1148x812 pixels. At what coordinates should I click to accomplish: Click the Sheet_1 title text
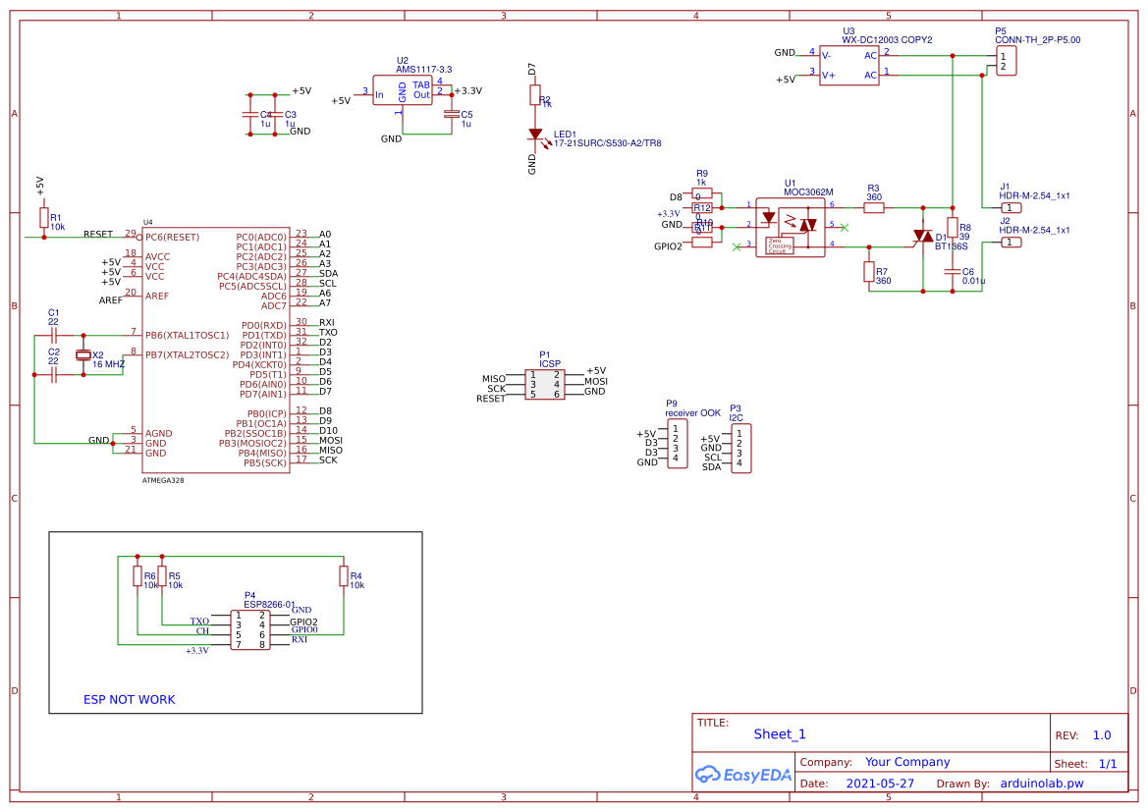(779, 734)
